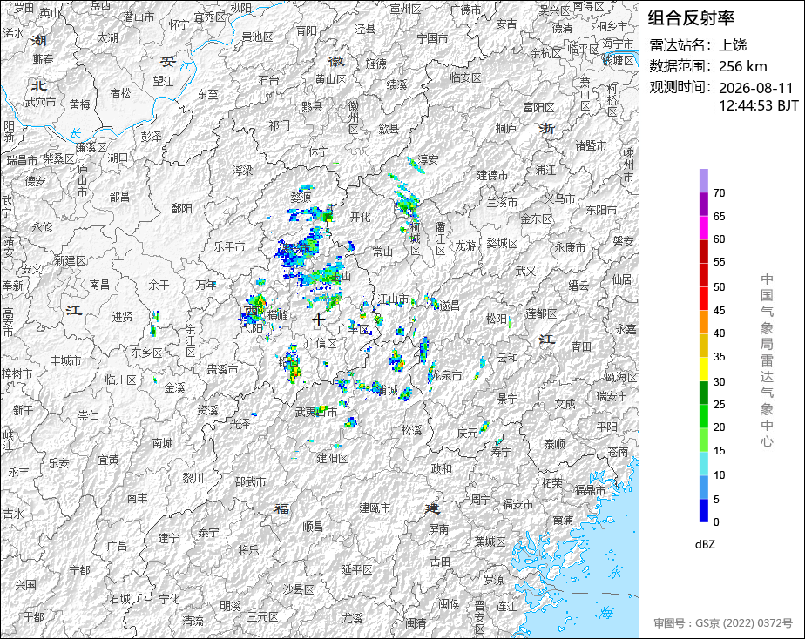Click the map label 庆元
The height and width of the screenshot is (639, 805).
(x=467, y=434)
